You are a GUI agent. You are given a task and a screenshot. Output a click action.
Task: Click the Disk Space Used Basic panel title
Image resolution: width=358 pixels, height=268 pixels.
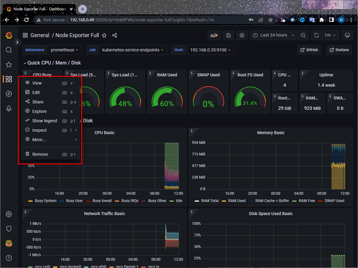(271, 214)
